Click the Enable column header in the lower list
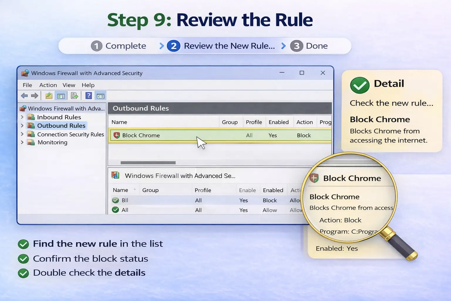This screenshot has height=301, width=451. tap(248, 190)
